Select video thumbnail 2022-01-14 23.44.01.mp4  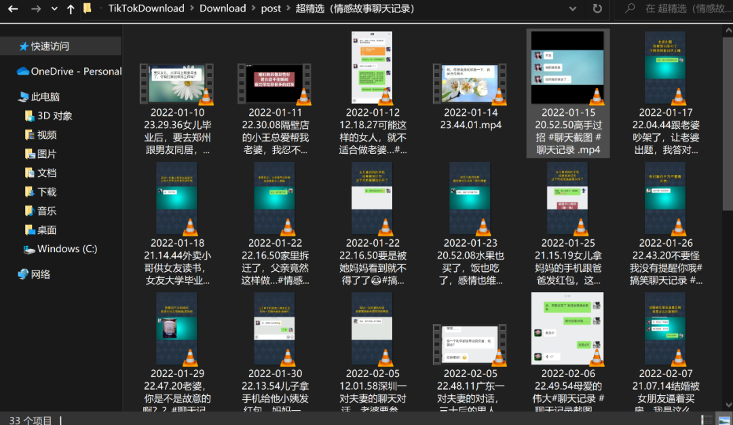tap(470, 84)
